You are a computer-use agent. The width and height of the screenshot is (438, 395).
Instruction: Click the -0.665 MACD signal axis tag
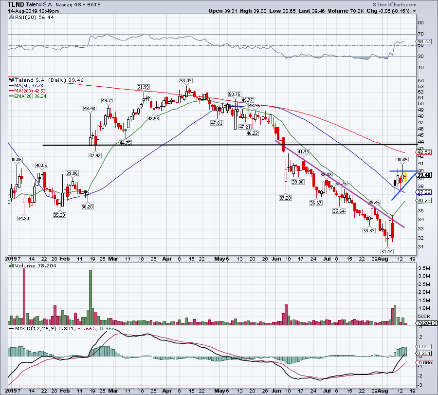tap(424, 363)
